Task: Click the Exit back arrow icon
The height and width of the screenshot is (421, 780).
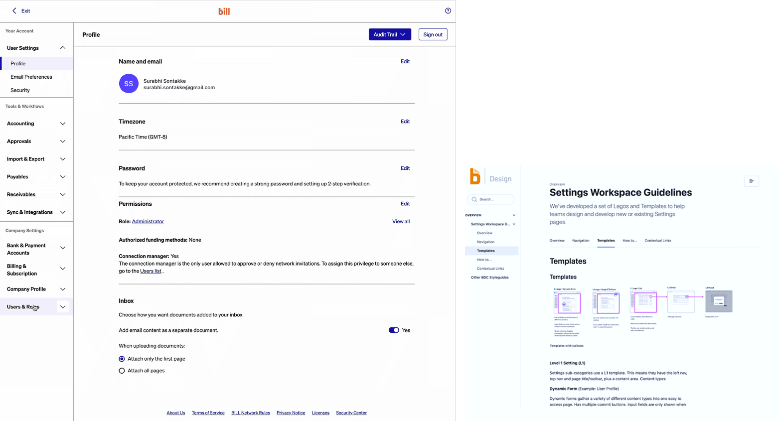Action: [14, 10]
